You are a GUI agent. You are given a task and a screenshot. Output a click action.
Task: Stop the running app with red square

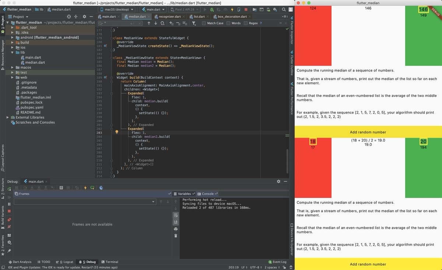pos(246,9)
